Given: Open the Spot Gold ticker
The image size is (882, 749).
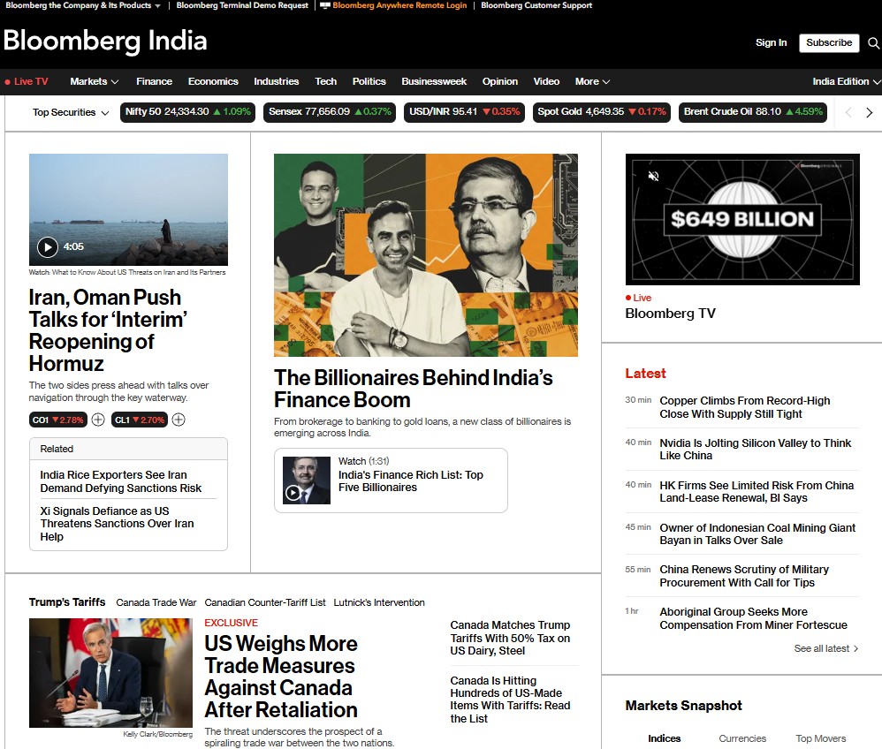Looking at the screenshot, I should click(x=601, y=112).
